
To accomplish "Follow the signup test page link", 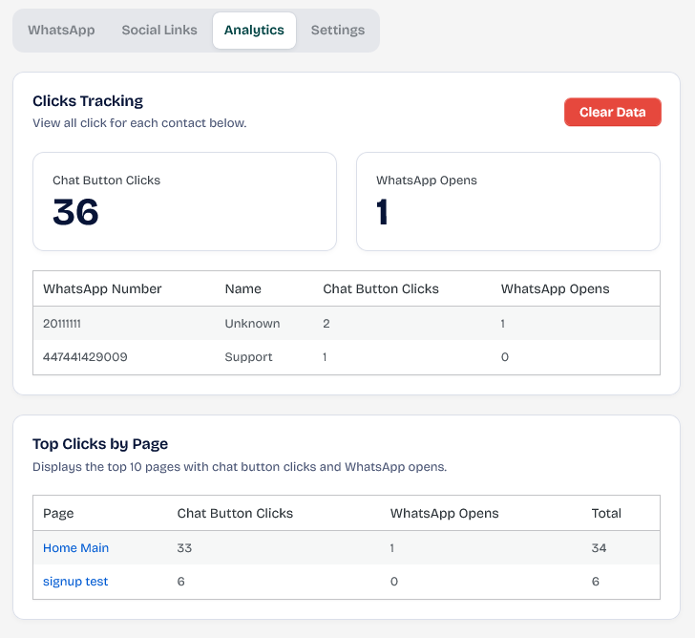I will click(x=75, y=581).
